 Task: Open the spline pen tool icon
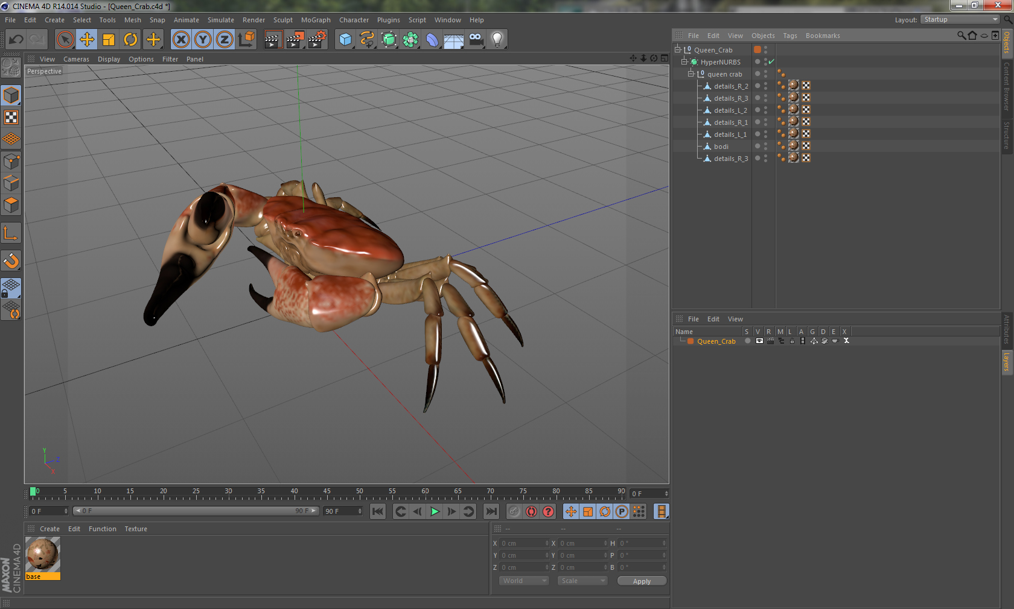(x=367, y=40)
